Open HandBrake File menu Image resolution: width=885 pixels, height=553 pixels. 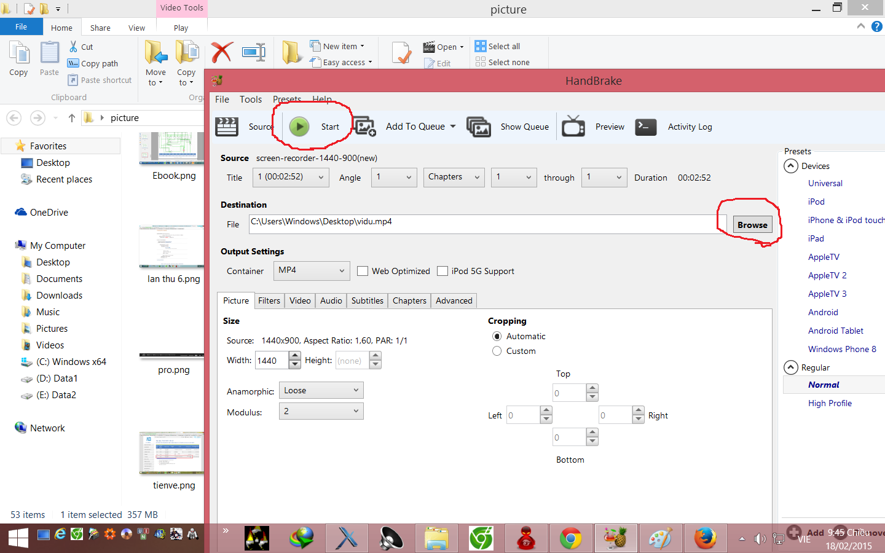222,99
